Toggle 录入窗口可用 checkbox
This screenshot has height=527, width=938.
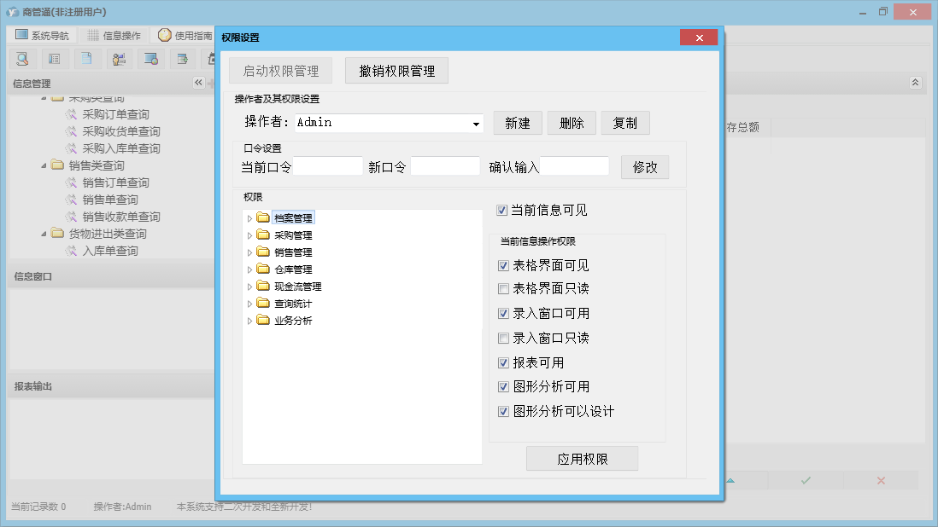[504, 313]
